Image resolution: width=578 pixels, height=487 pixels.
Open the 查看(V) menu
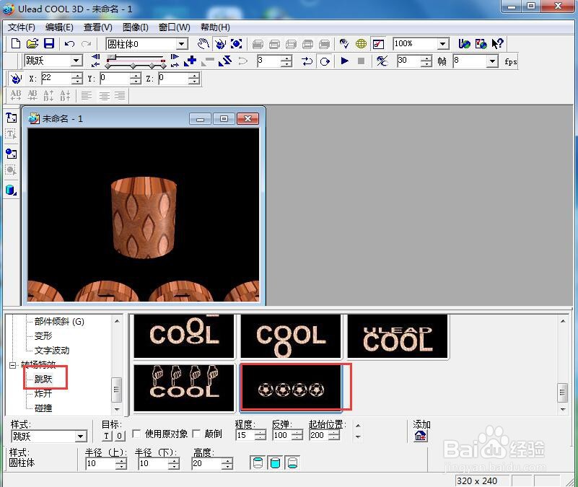pos(97,27)
